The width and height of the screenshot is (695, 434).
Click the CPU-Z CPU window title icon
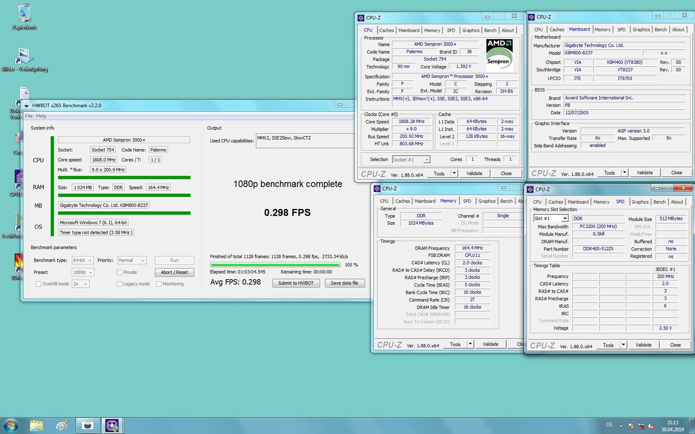[361, 18]
